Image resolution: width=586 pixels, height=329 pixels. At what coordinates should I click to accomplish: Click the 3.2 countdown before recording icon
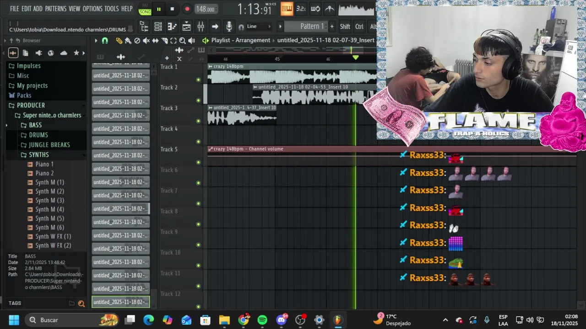coord(301,8)
